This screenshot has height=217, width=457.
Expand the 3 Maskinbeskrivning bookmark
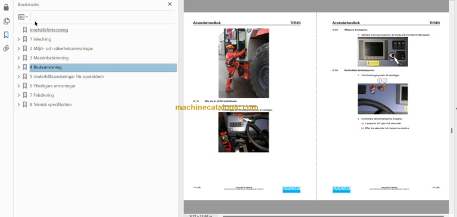[x=18, y=58]
